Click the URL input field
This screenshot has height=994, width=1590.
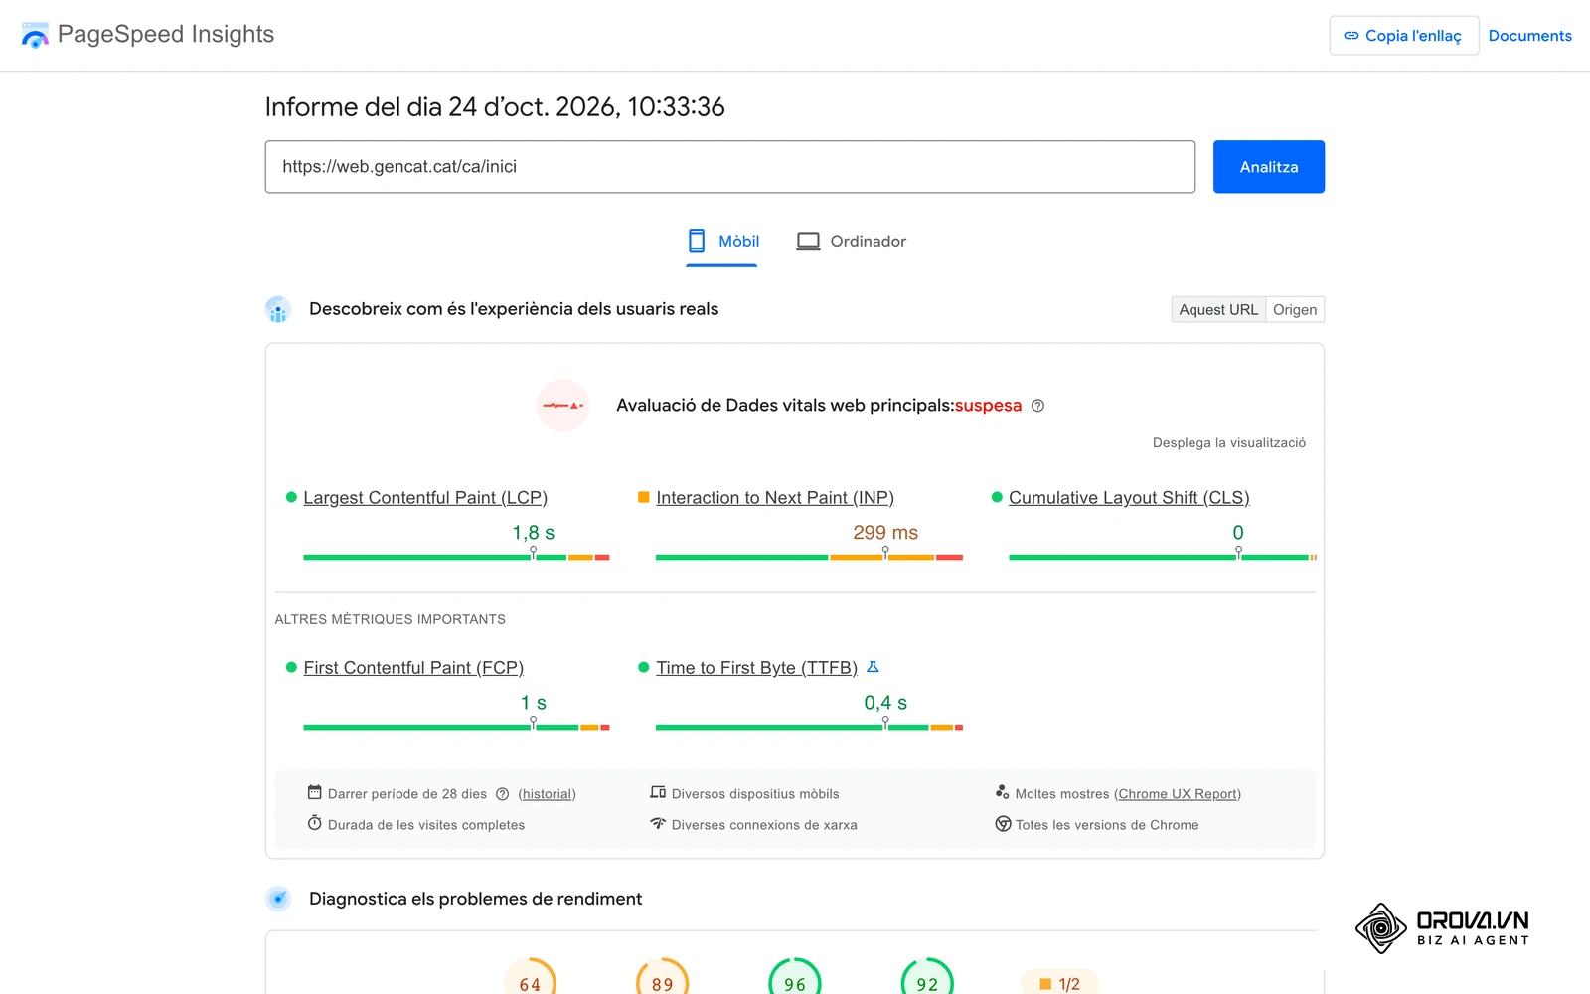click(730, 167)
